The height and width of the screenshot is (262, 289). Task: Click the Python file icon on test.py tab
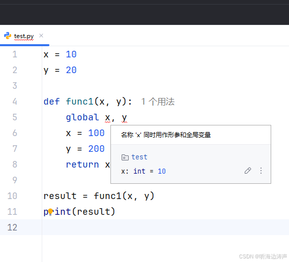click(x=8, y=36)
